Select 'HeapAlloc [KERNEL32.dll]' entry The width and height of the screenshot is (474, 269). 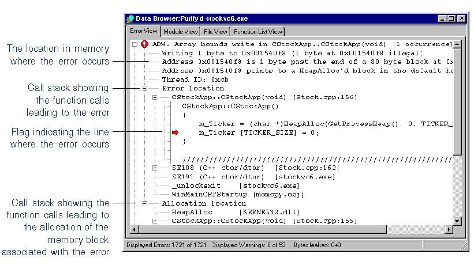tap(235, 212)
